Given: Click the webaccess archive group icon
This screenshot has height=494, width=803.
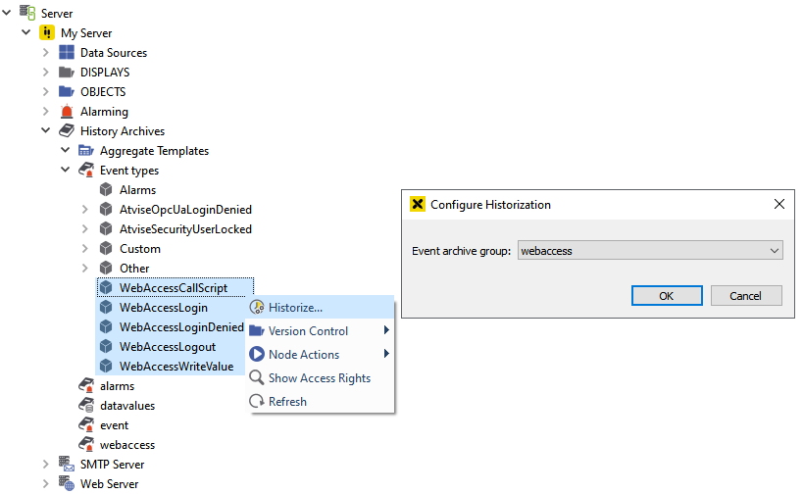Looking at the screenshot, I should (86, 444).
